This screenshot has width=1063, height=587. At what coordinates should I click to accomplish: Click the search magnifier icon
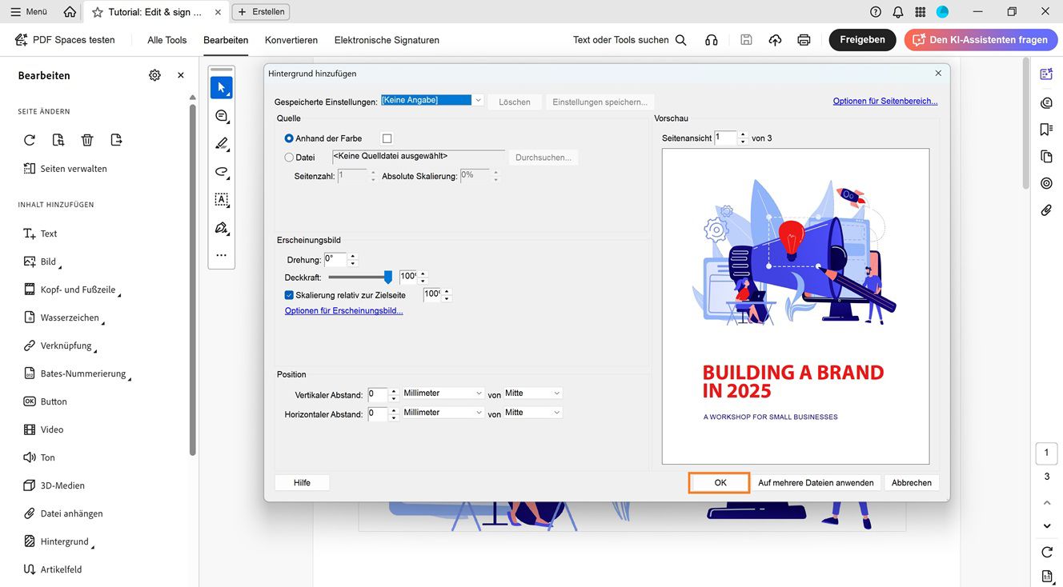coord(681,40)
